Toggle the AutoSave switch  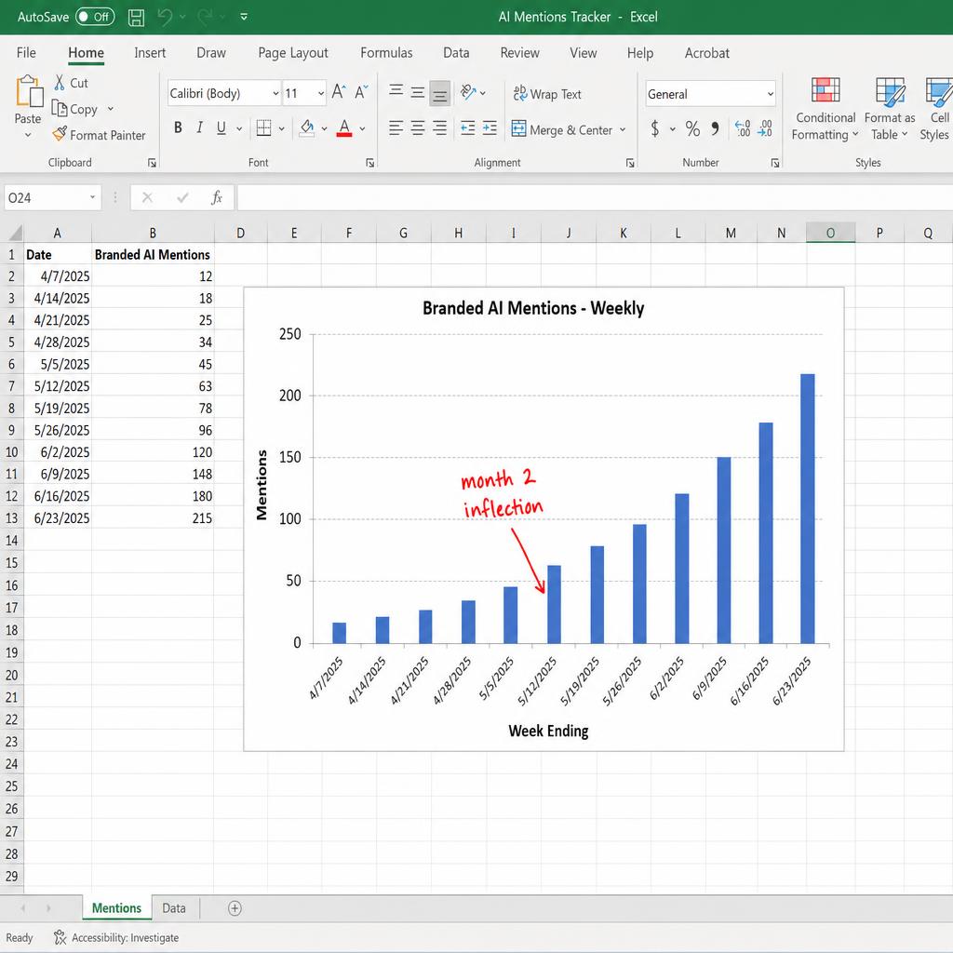point(95,17)
